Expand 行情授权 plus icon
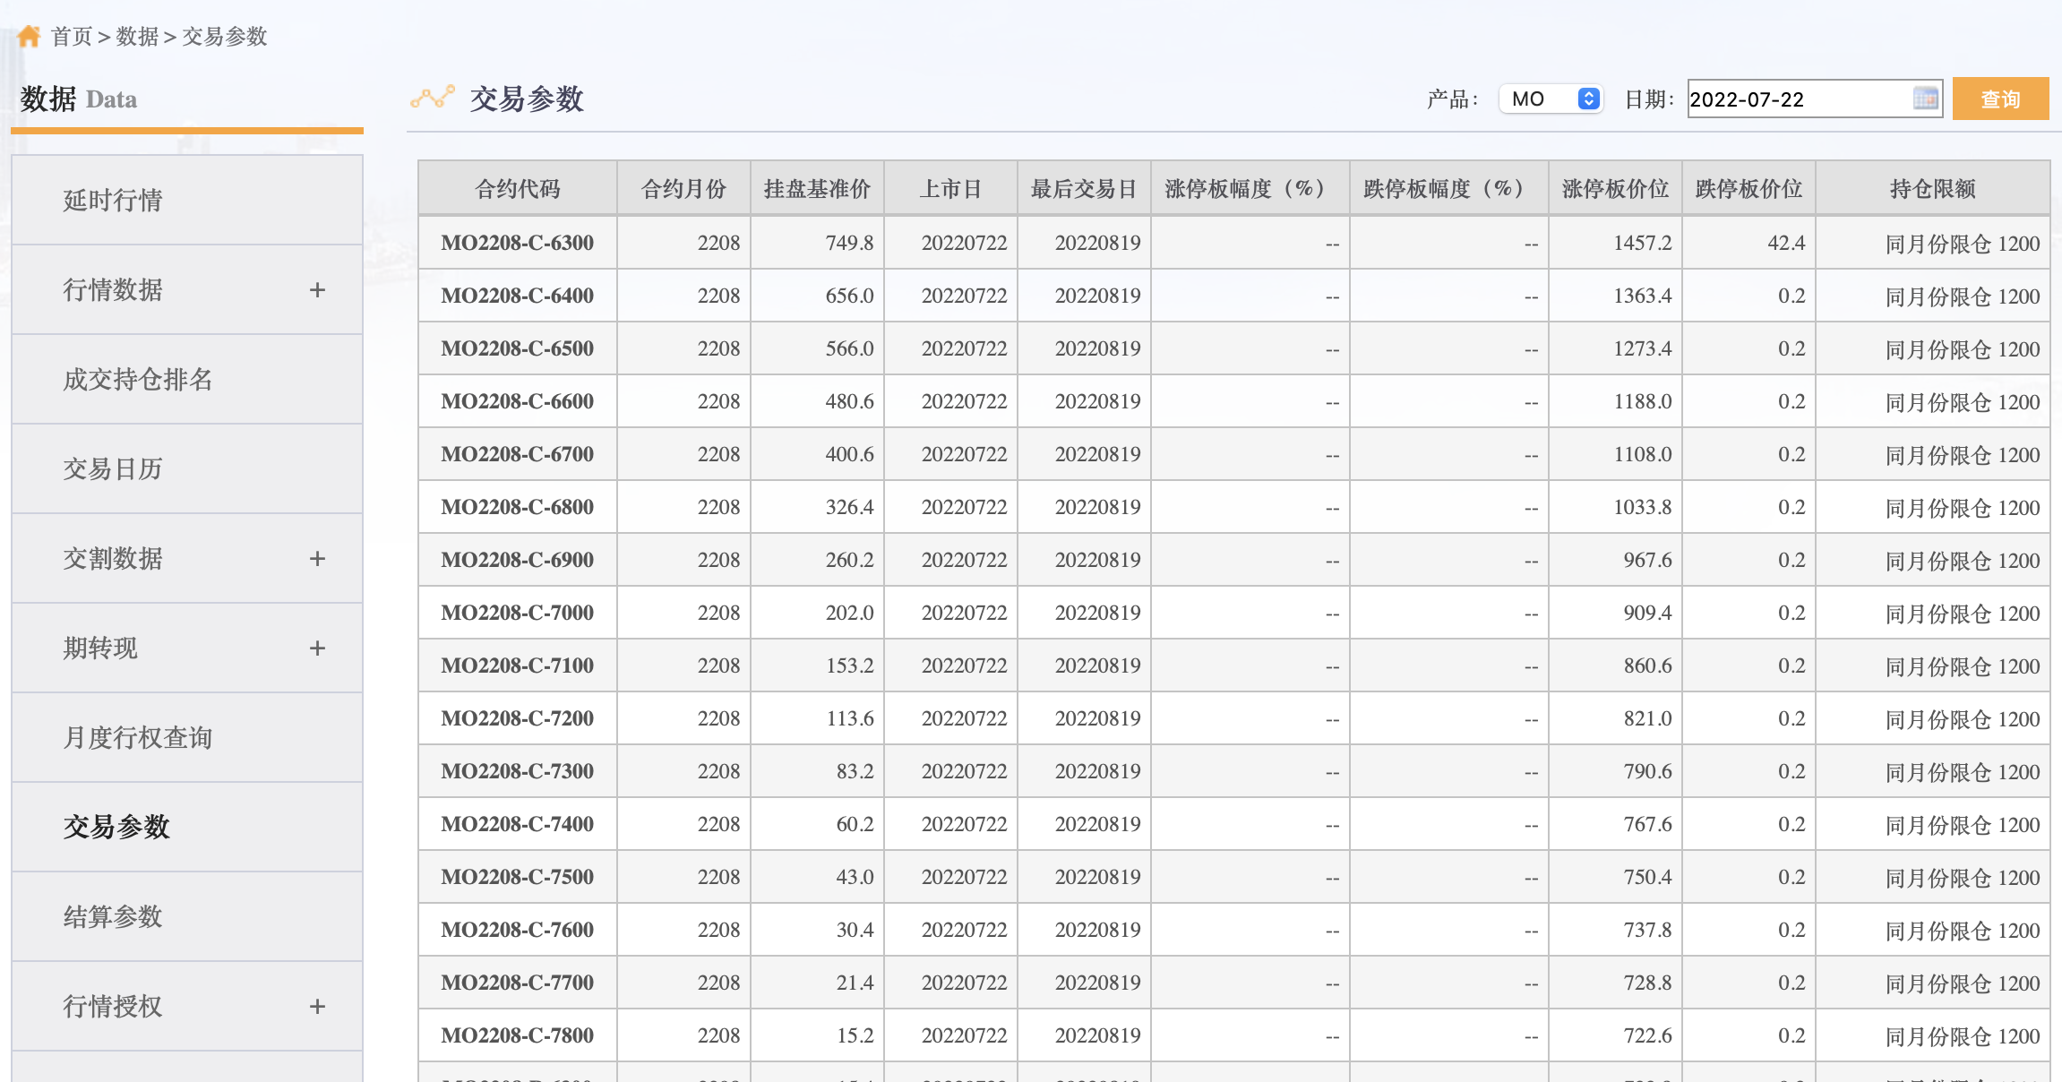 click(x=317, y=1006)
